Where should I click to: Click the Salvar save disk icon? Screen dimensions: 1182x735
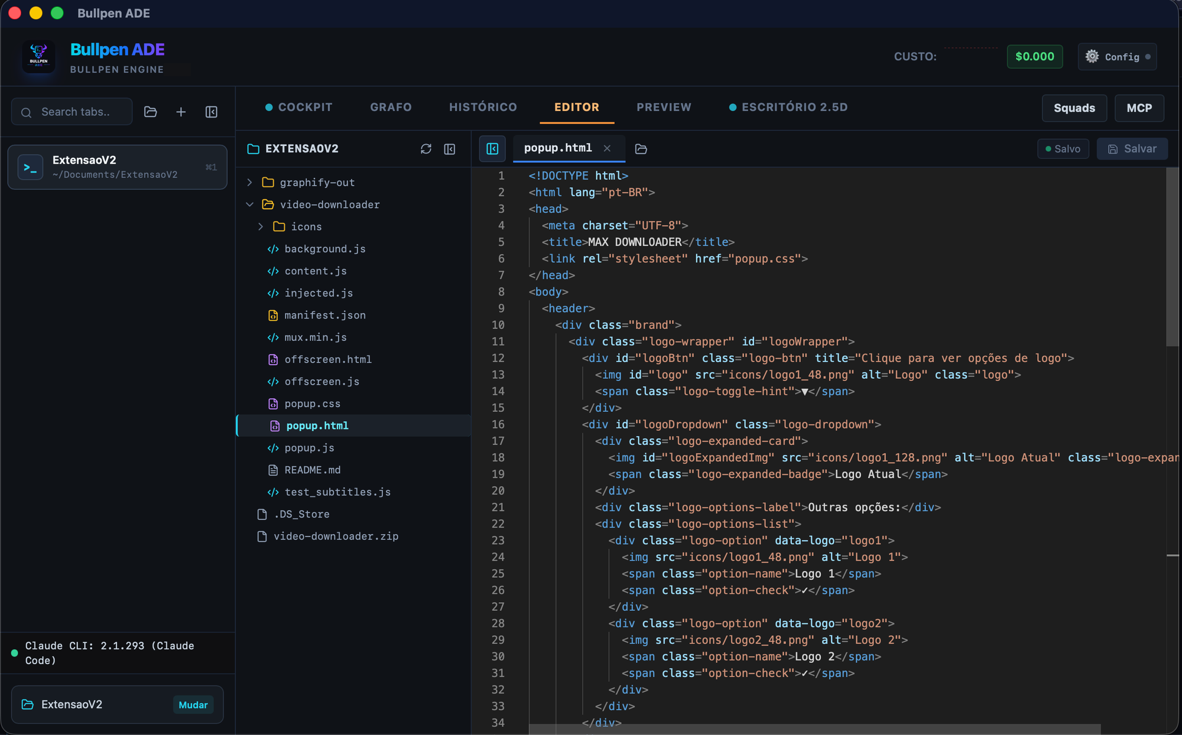[1113, 149]
